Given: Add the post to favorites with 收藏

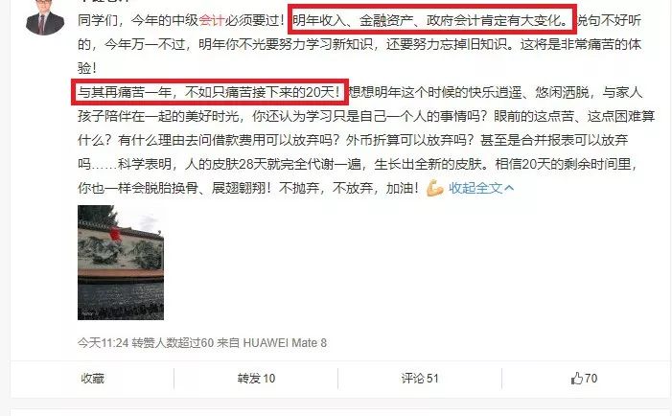Looking at the screenshot, I should pyautogui.click(x=93, y=379).
